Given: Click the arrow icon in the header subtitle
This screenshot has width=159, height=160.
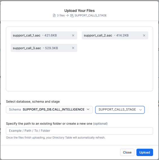Looking at the screenshot, I should 67,16.
